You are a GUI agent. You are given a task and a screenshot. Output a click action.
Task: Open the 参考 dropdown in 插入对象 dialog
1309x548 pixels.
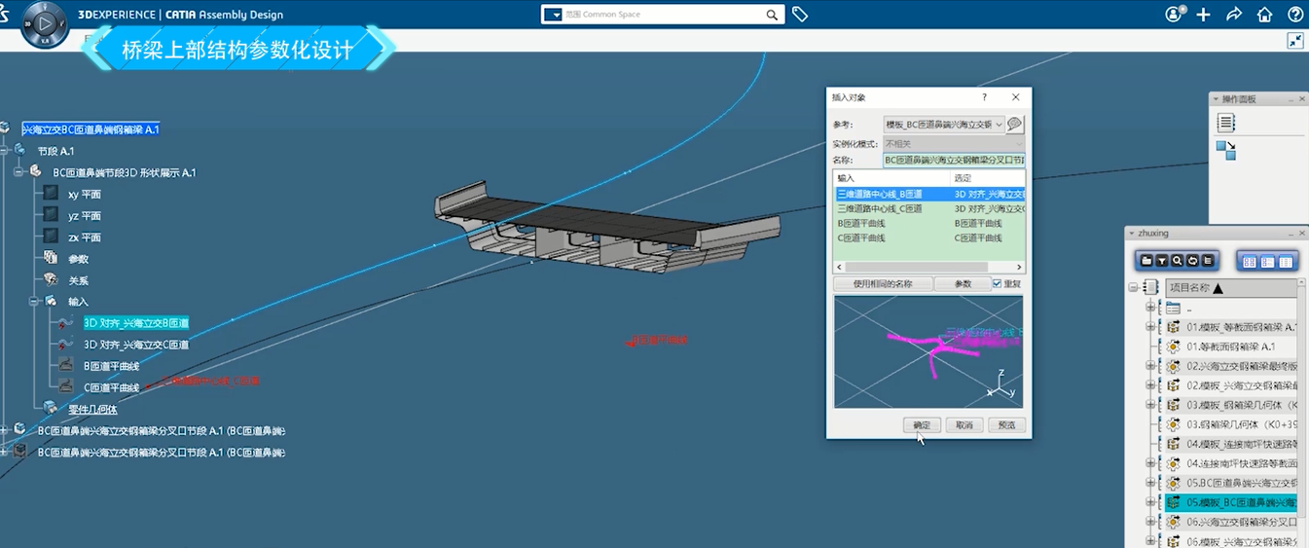(1000, 125)
